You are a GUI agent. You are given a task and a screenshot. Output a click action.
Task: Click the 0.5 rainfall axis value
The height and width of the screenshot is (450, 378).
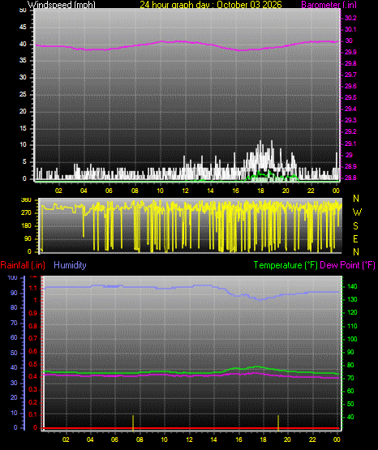(x=33, y=365)
